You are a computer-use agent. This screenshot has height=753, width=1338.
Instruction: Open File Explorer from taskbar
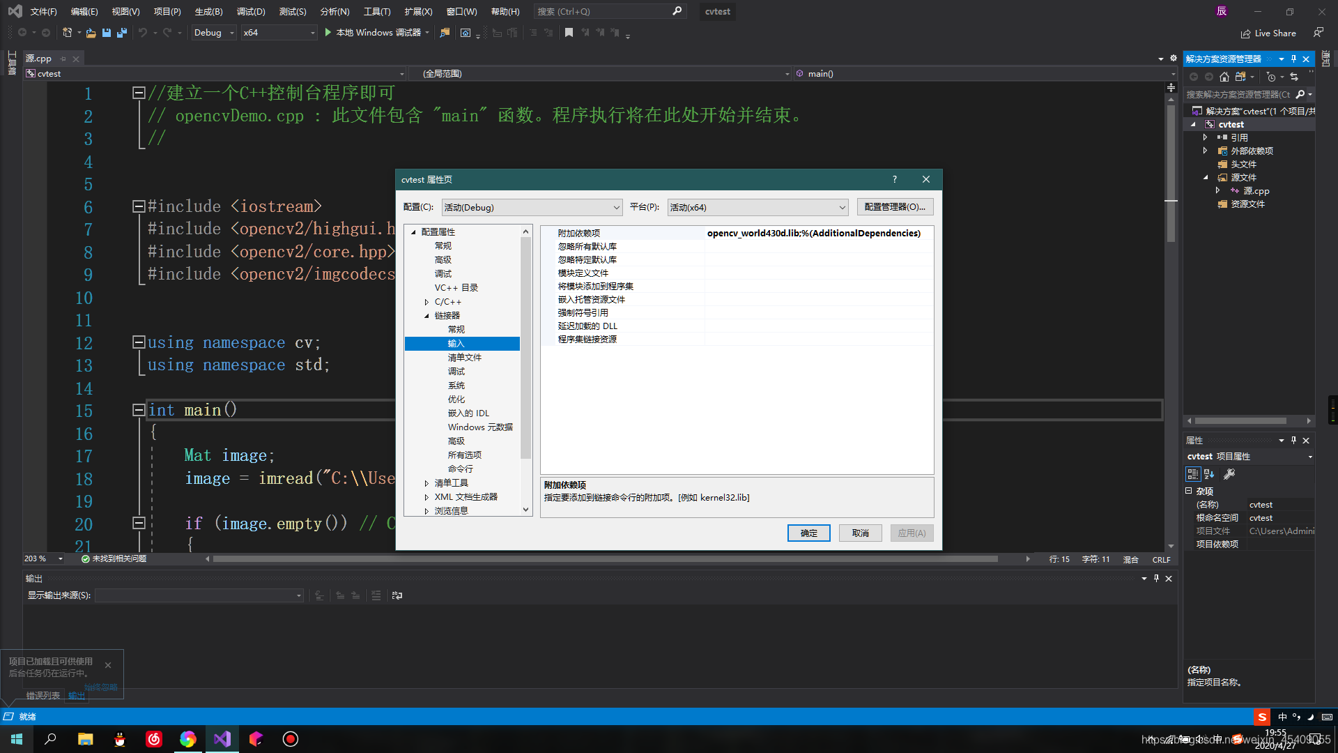(x=85, y=739)
